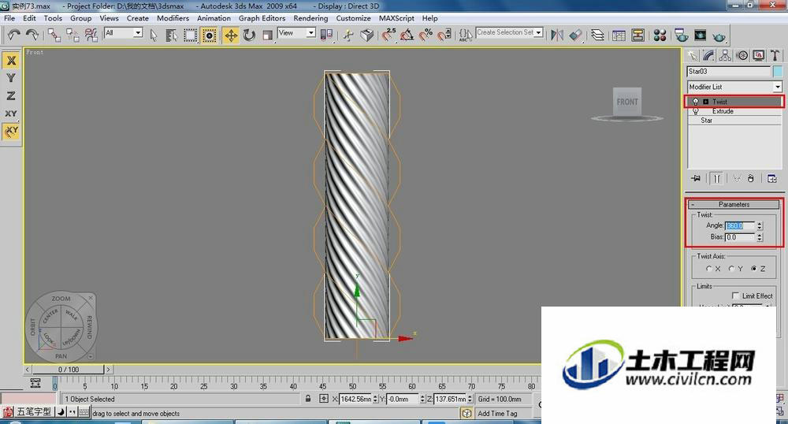
Task: Toggle the Percent Snap icon
Action: pos(426,35)
